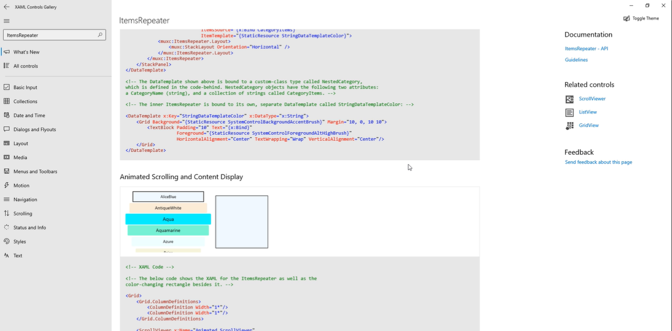Select the Media category icon

[6, 158]
